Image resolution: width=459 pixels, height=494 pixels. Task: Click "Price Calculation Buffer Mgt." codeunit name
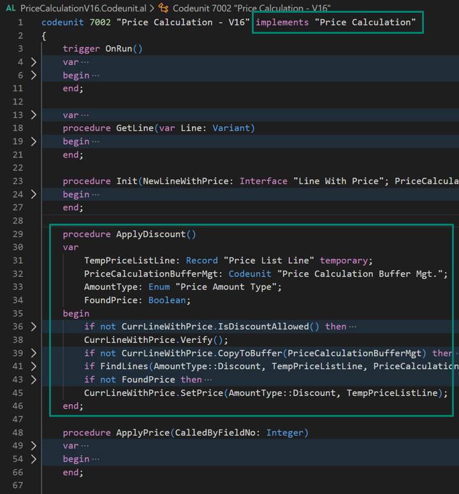pyautogui.click(x=360, y=274)
